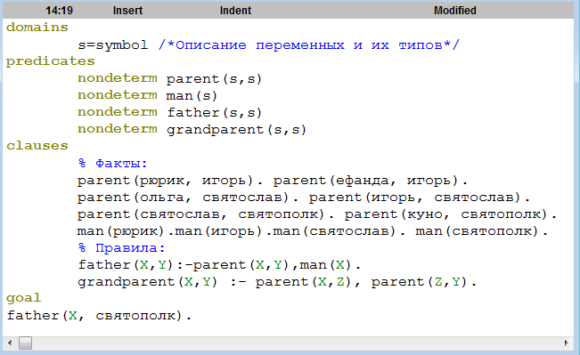The width and height of the screenshot is (580, 355).
Task: Click the fact 'parent(ольга, святослав).'
Action: point(187,198)
